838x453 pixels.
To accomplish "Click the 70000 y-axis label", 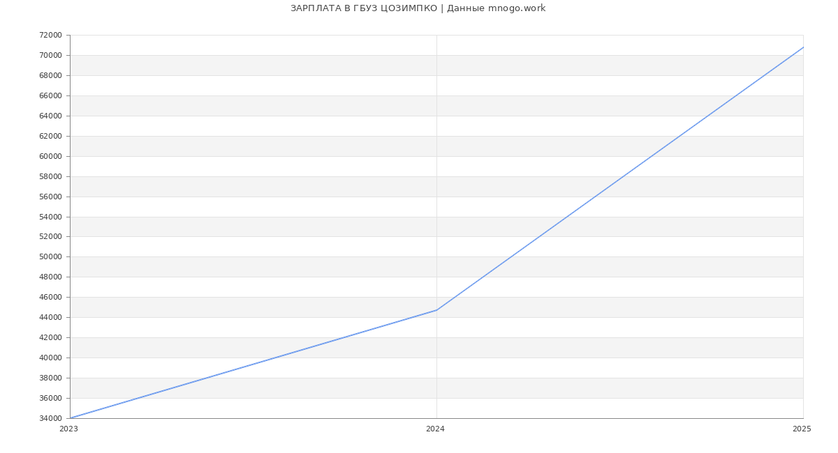I will (x=51, y=56).
